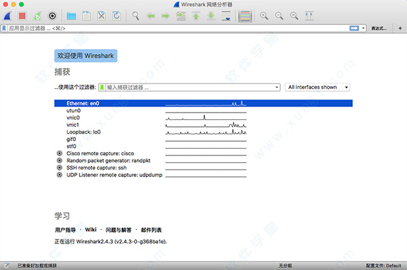Select Random packet generator: randpkt row
Viewport: 407px width, 270px height.
[x=109, y=161]
